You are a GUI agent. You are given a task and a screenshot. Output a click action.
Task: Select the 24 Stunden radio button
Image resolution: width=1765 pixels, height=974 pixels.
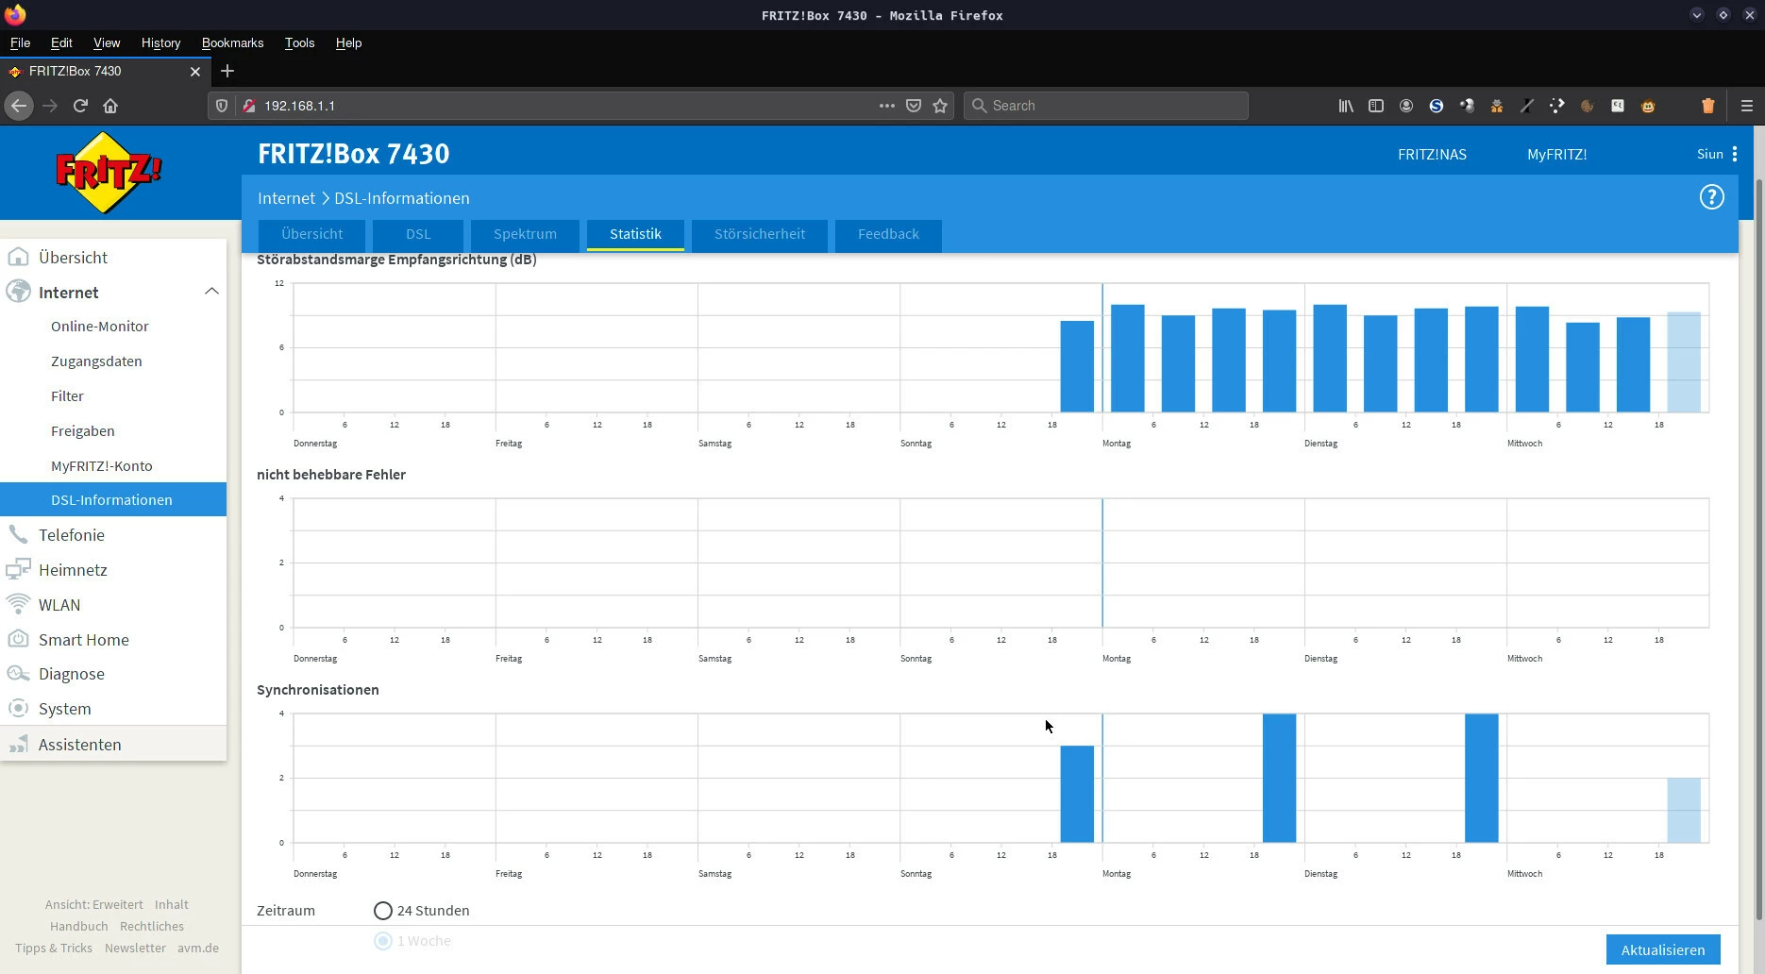[x=382, y=911]
